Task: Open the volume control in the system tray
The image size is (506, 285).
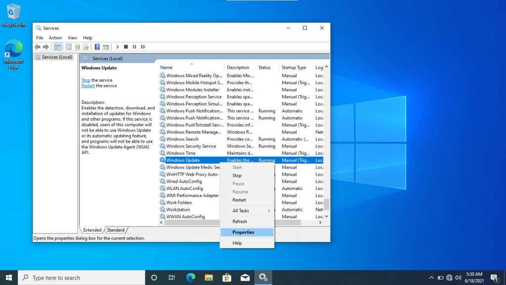Action: (458, 278)
